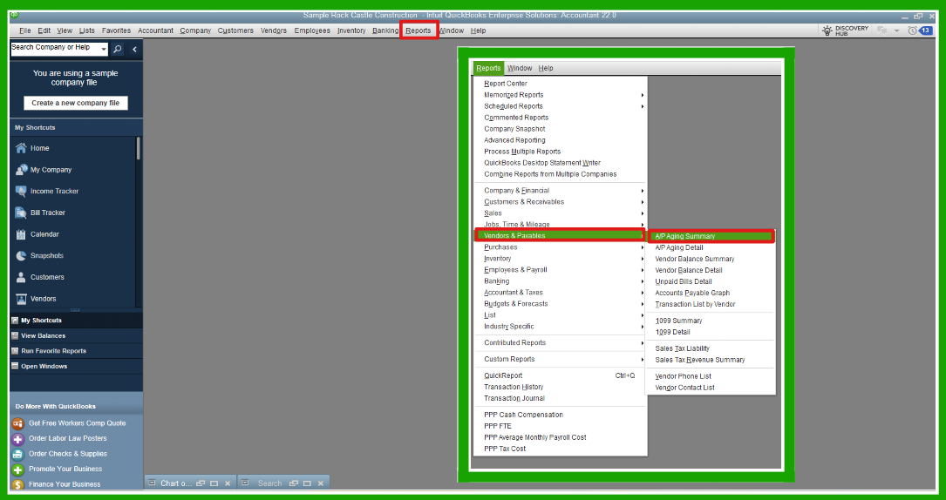Click Get Free Workers Comp Quote link
Image resolution: width=946 pixels, height=500 pixels.
[x=78, y=423]
